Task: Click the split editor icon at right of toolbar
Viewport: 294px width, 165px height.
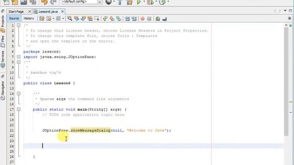Action: tap(289, 18)
